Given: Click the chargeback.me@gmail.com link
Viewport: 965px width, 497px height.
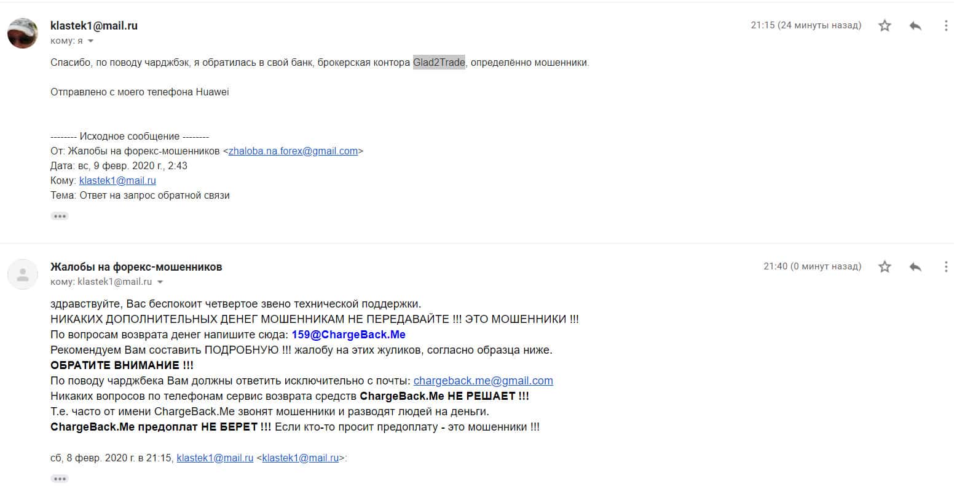Looking at the screenshot, I should (483, 381).
